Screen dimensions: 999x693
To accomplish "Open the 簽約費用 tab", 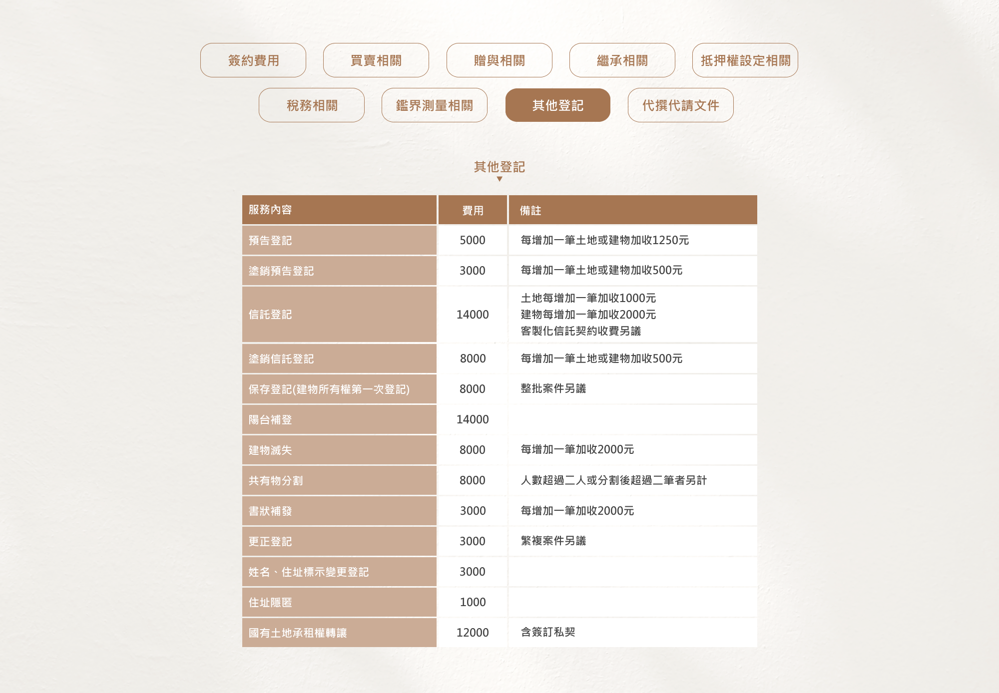I will [253, 60].
